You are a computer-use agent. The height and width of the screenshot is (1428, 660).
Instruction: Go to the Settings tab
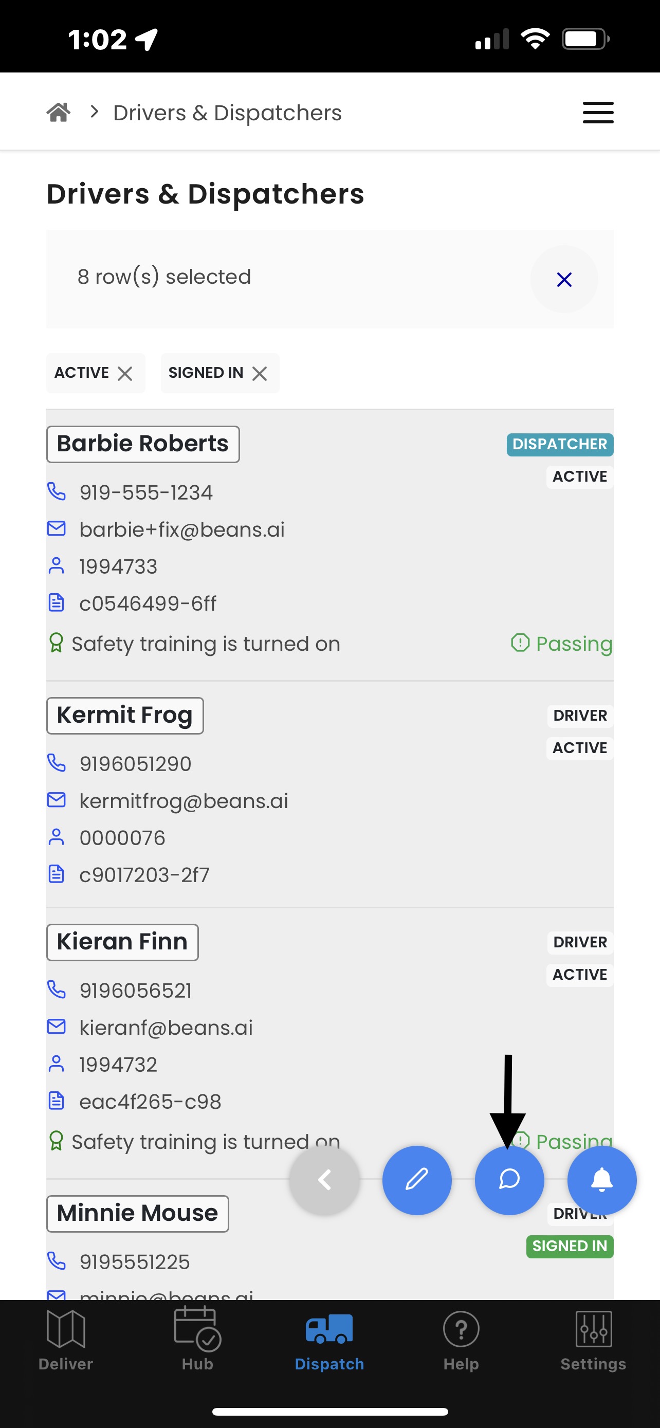tap(593, 1340)
